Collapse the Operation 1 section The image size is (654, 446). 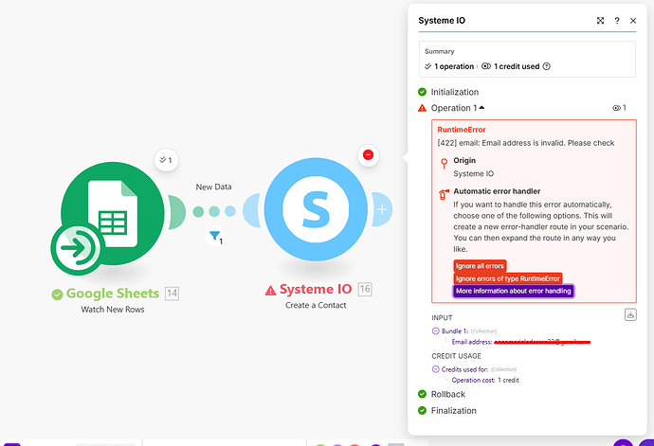click(481, 108)
